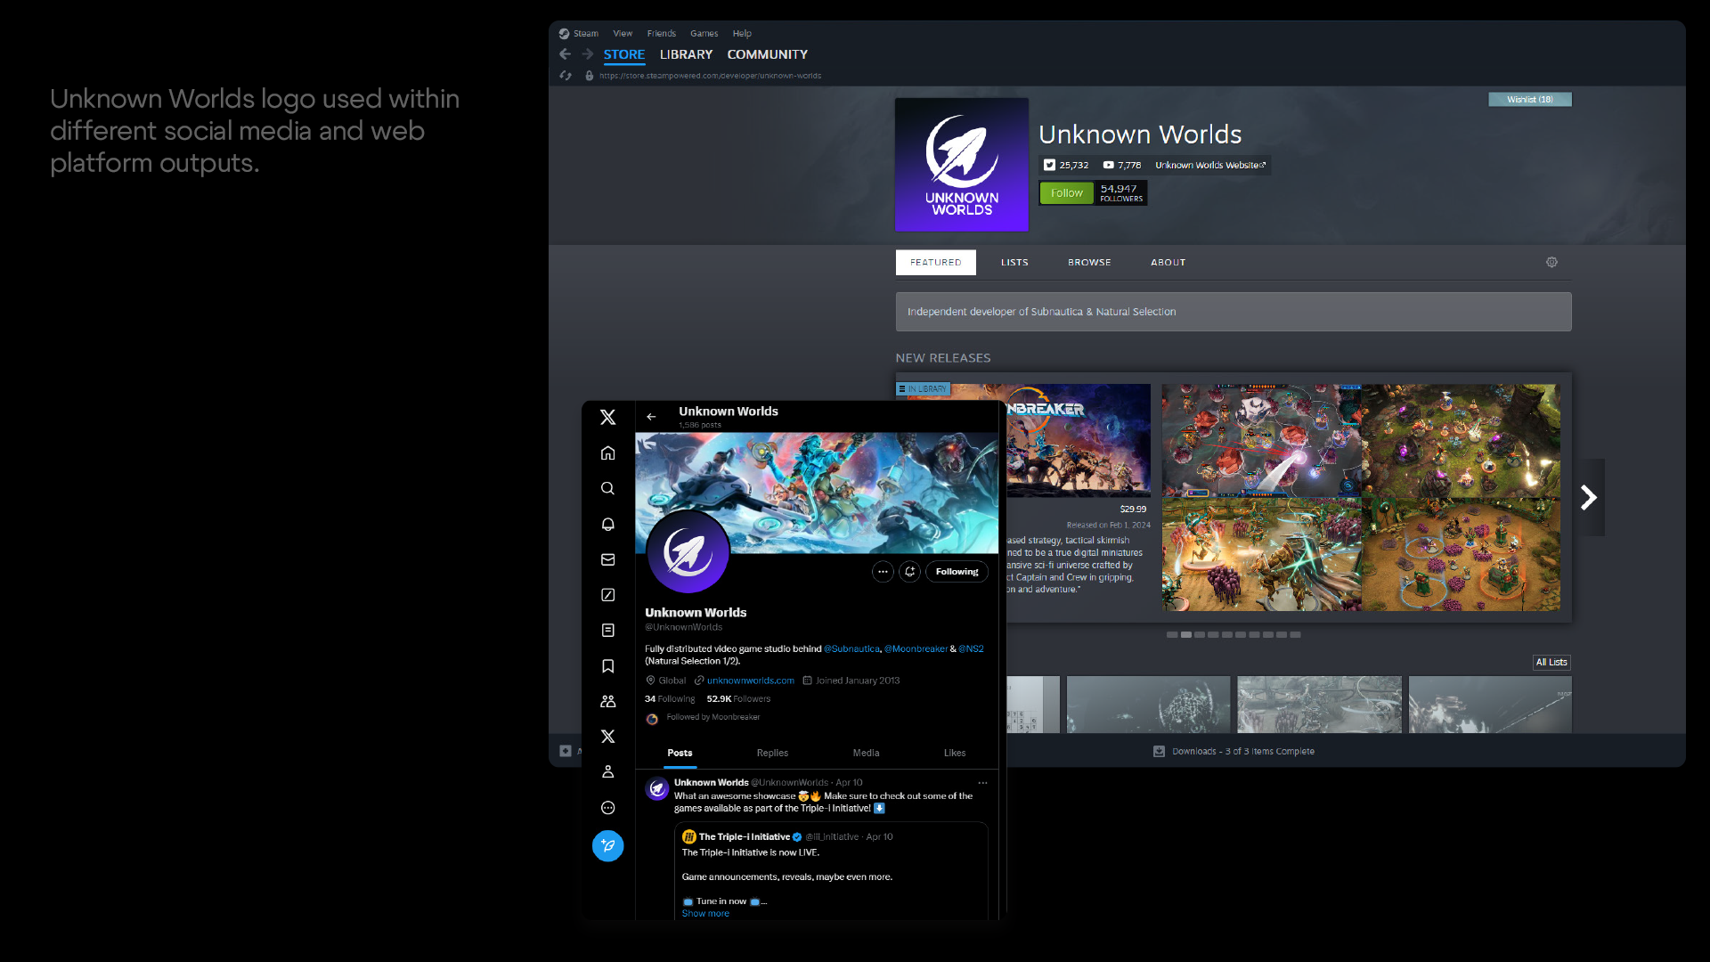This screenshot has height=962, width=1710.
Task: Open the X home icon in sidebar
Action: [x=607, y=452]
